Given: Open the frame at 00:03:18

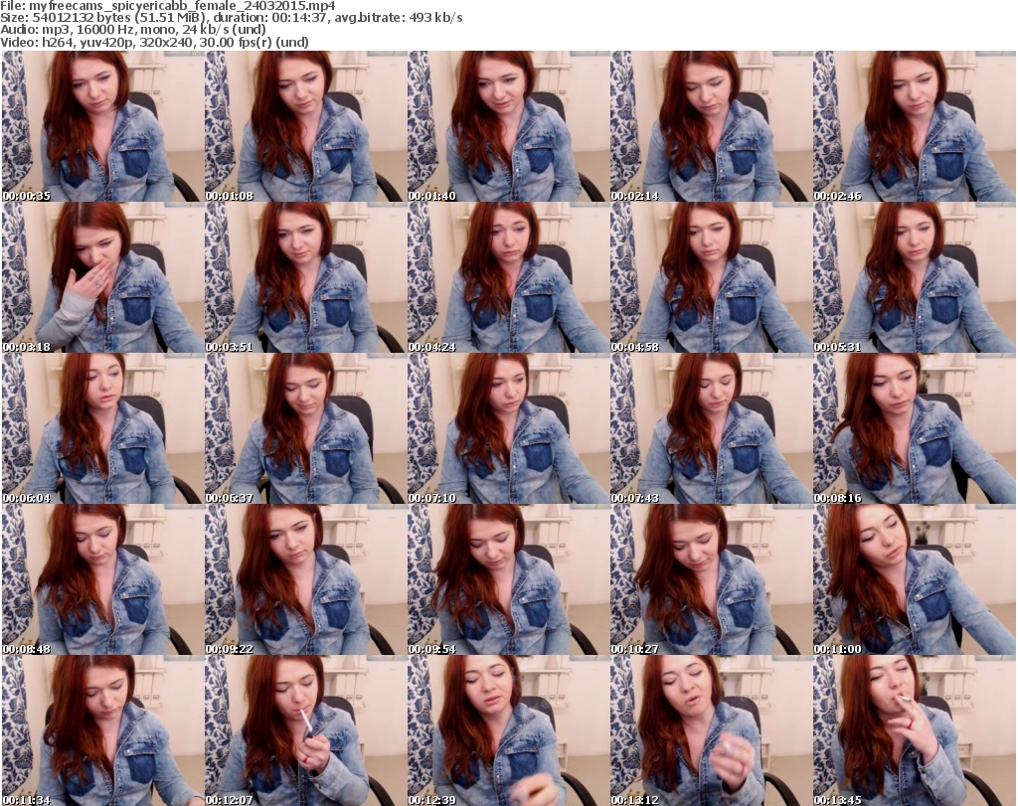Looking at the screenshot, I should click(x=102, y=277).
